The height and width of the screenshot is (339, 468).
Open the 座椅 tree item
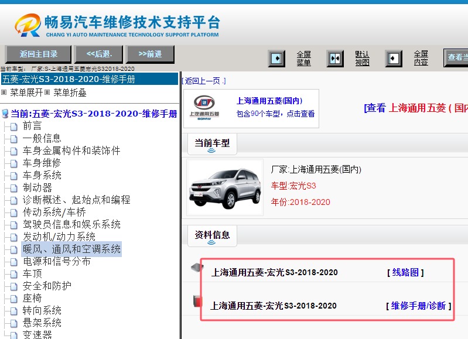(x=32, y=298)
